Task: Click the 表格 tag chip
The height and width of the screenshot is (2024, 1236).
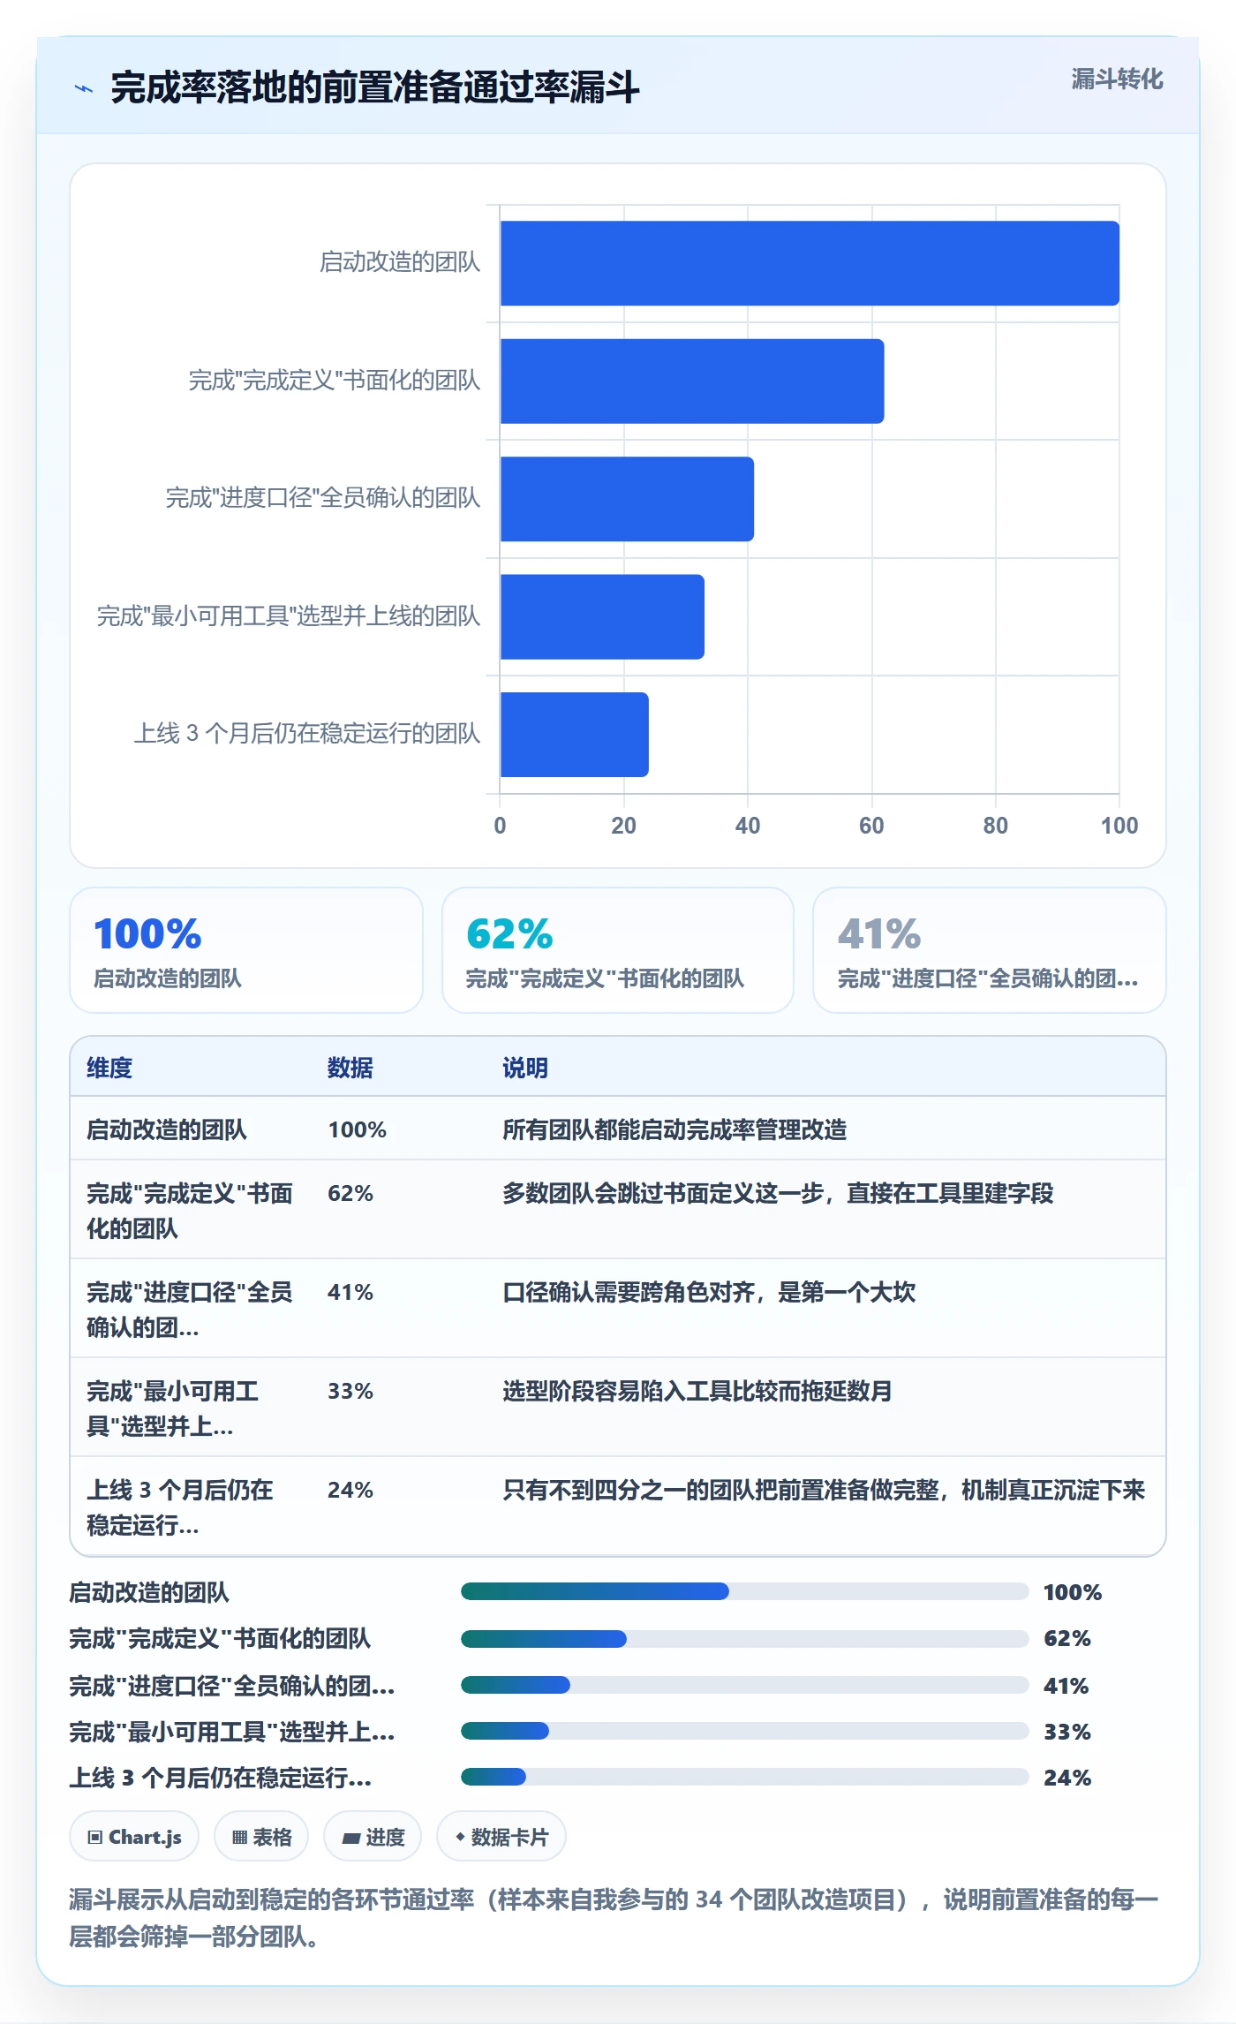Action: 261,1837
